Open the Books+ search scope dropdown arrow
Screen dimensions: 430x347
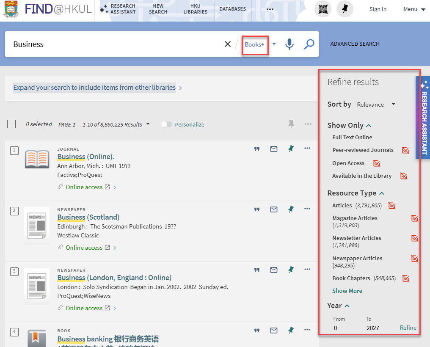tap(274, 44)
